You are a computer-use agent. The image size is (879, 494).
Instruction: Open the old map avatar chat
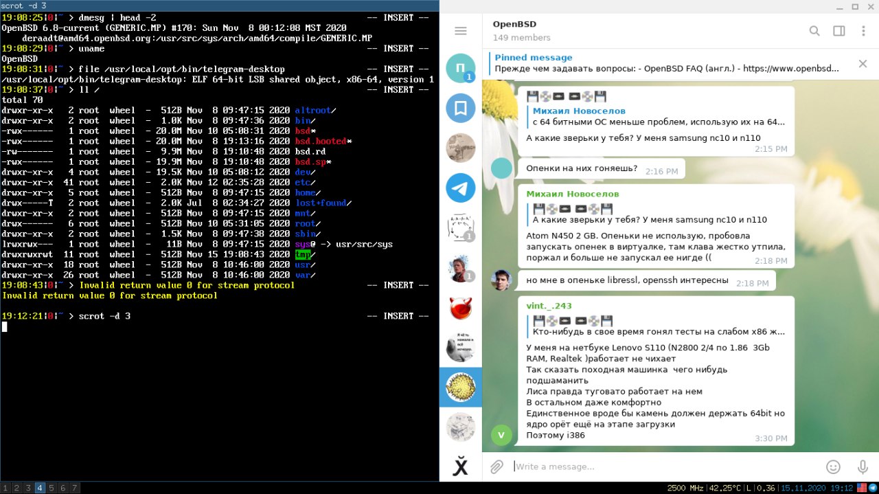pyautogui.click(x=461, y=148)
